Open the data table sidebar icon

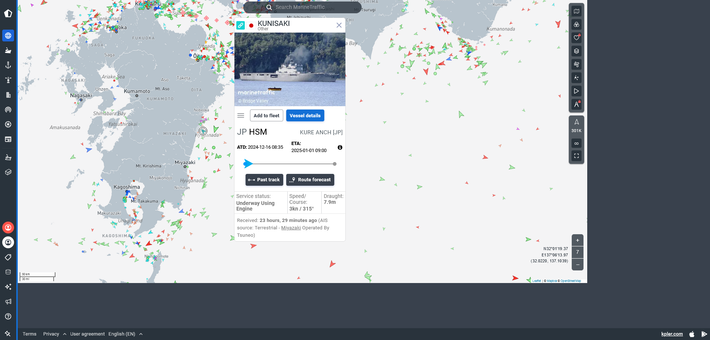click(x=8, y=139)
